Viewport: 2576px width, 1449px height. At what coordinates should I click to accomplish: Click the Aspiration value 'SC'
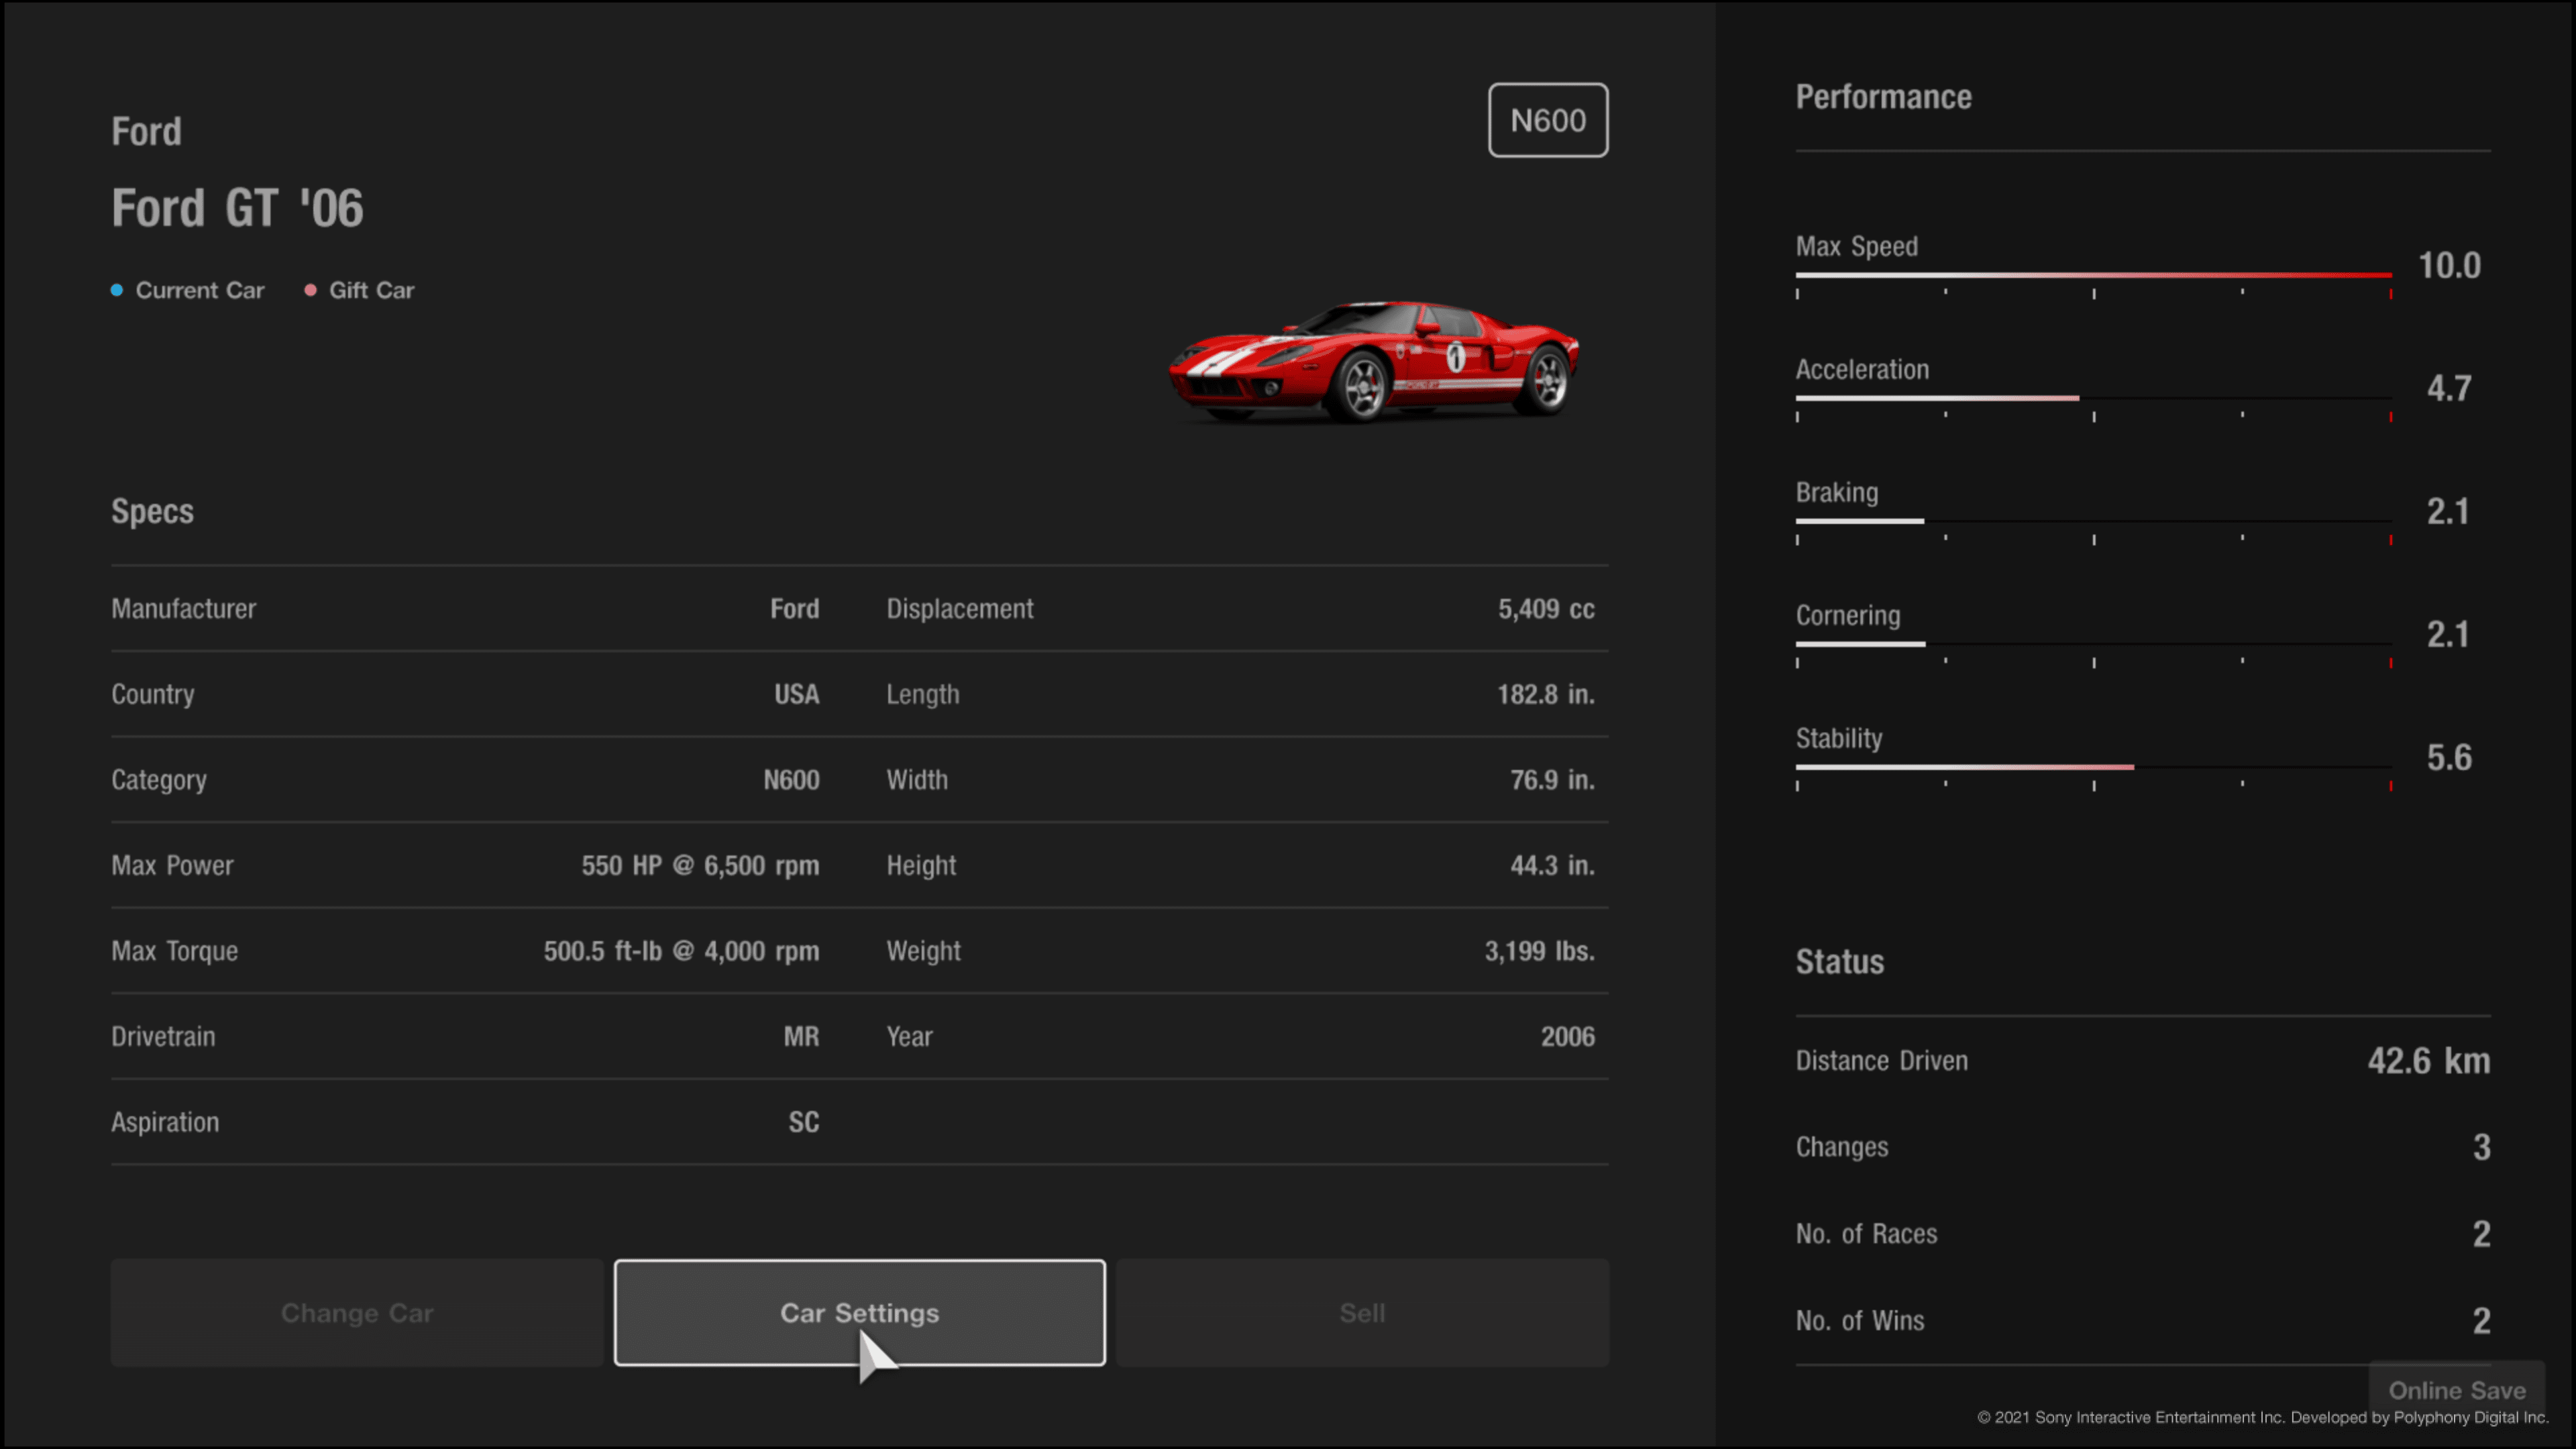pos(803,1122)
